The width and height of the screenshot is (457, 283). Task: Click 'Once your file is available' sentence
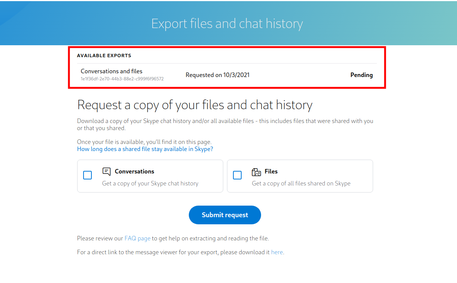point(144,142)
